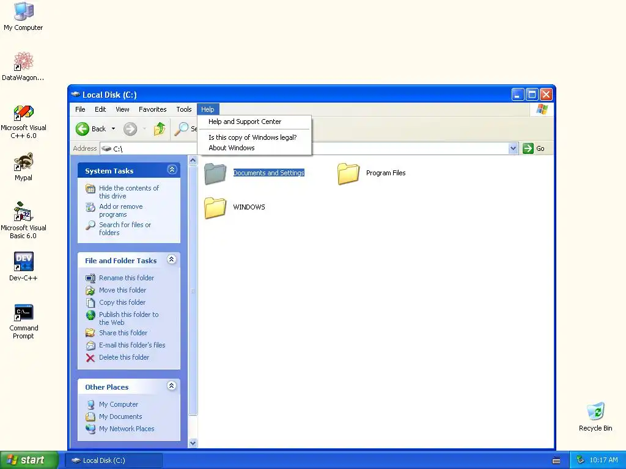Click Move this folder link
Viewport: 626px width, 469px height.
(x=122, y=290)
